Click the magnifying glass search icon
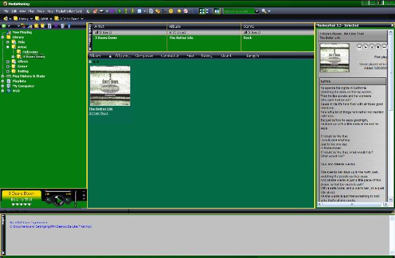Screen dimensions: 395x258 [264, 11]
